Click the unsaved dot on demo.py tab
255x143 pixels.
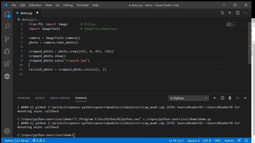(x=37, y=13)
